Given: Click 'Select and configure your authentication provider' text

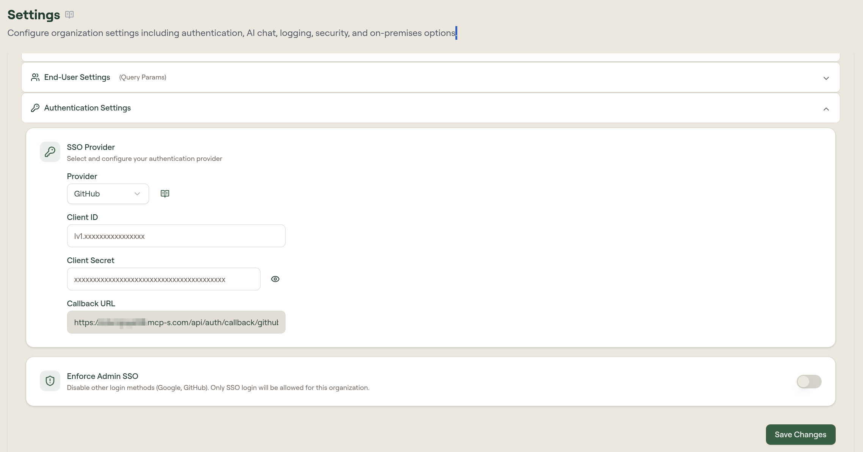Looking at the screenshot, I should point(144,159).
